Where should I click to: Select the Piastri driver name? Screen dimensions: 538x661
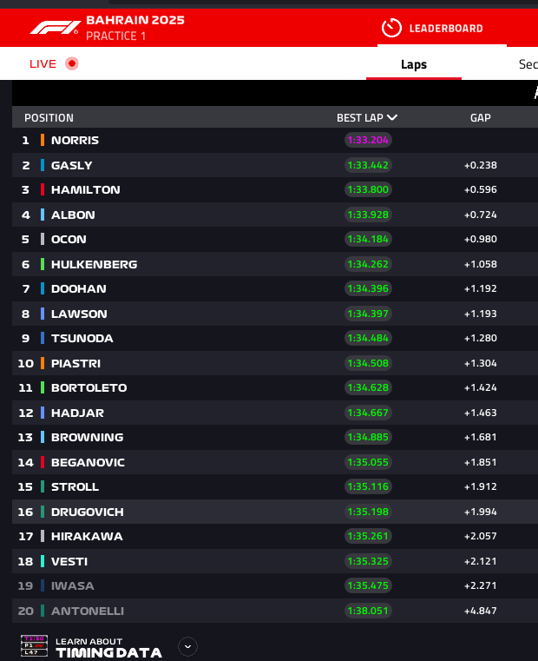pos(75,363)
